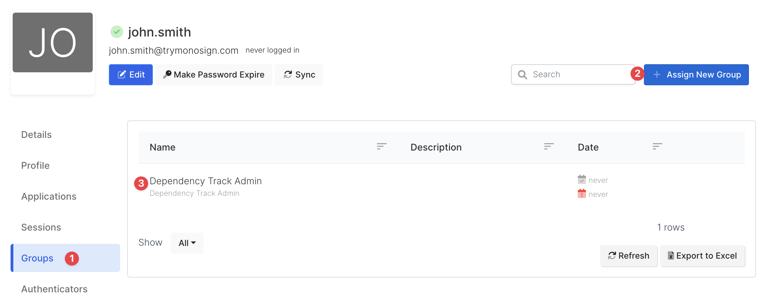Switch to the Profile tab
763x306 pixels.
(x=35, y=166)
